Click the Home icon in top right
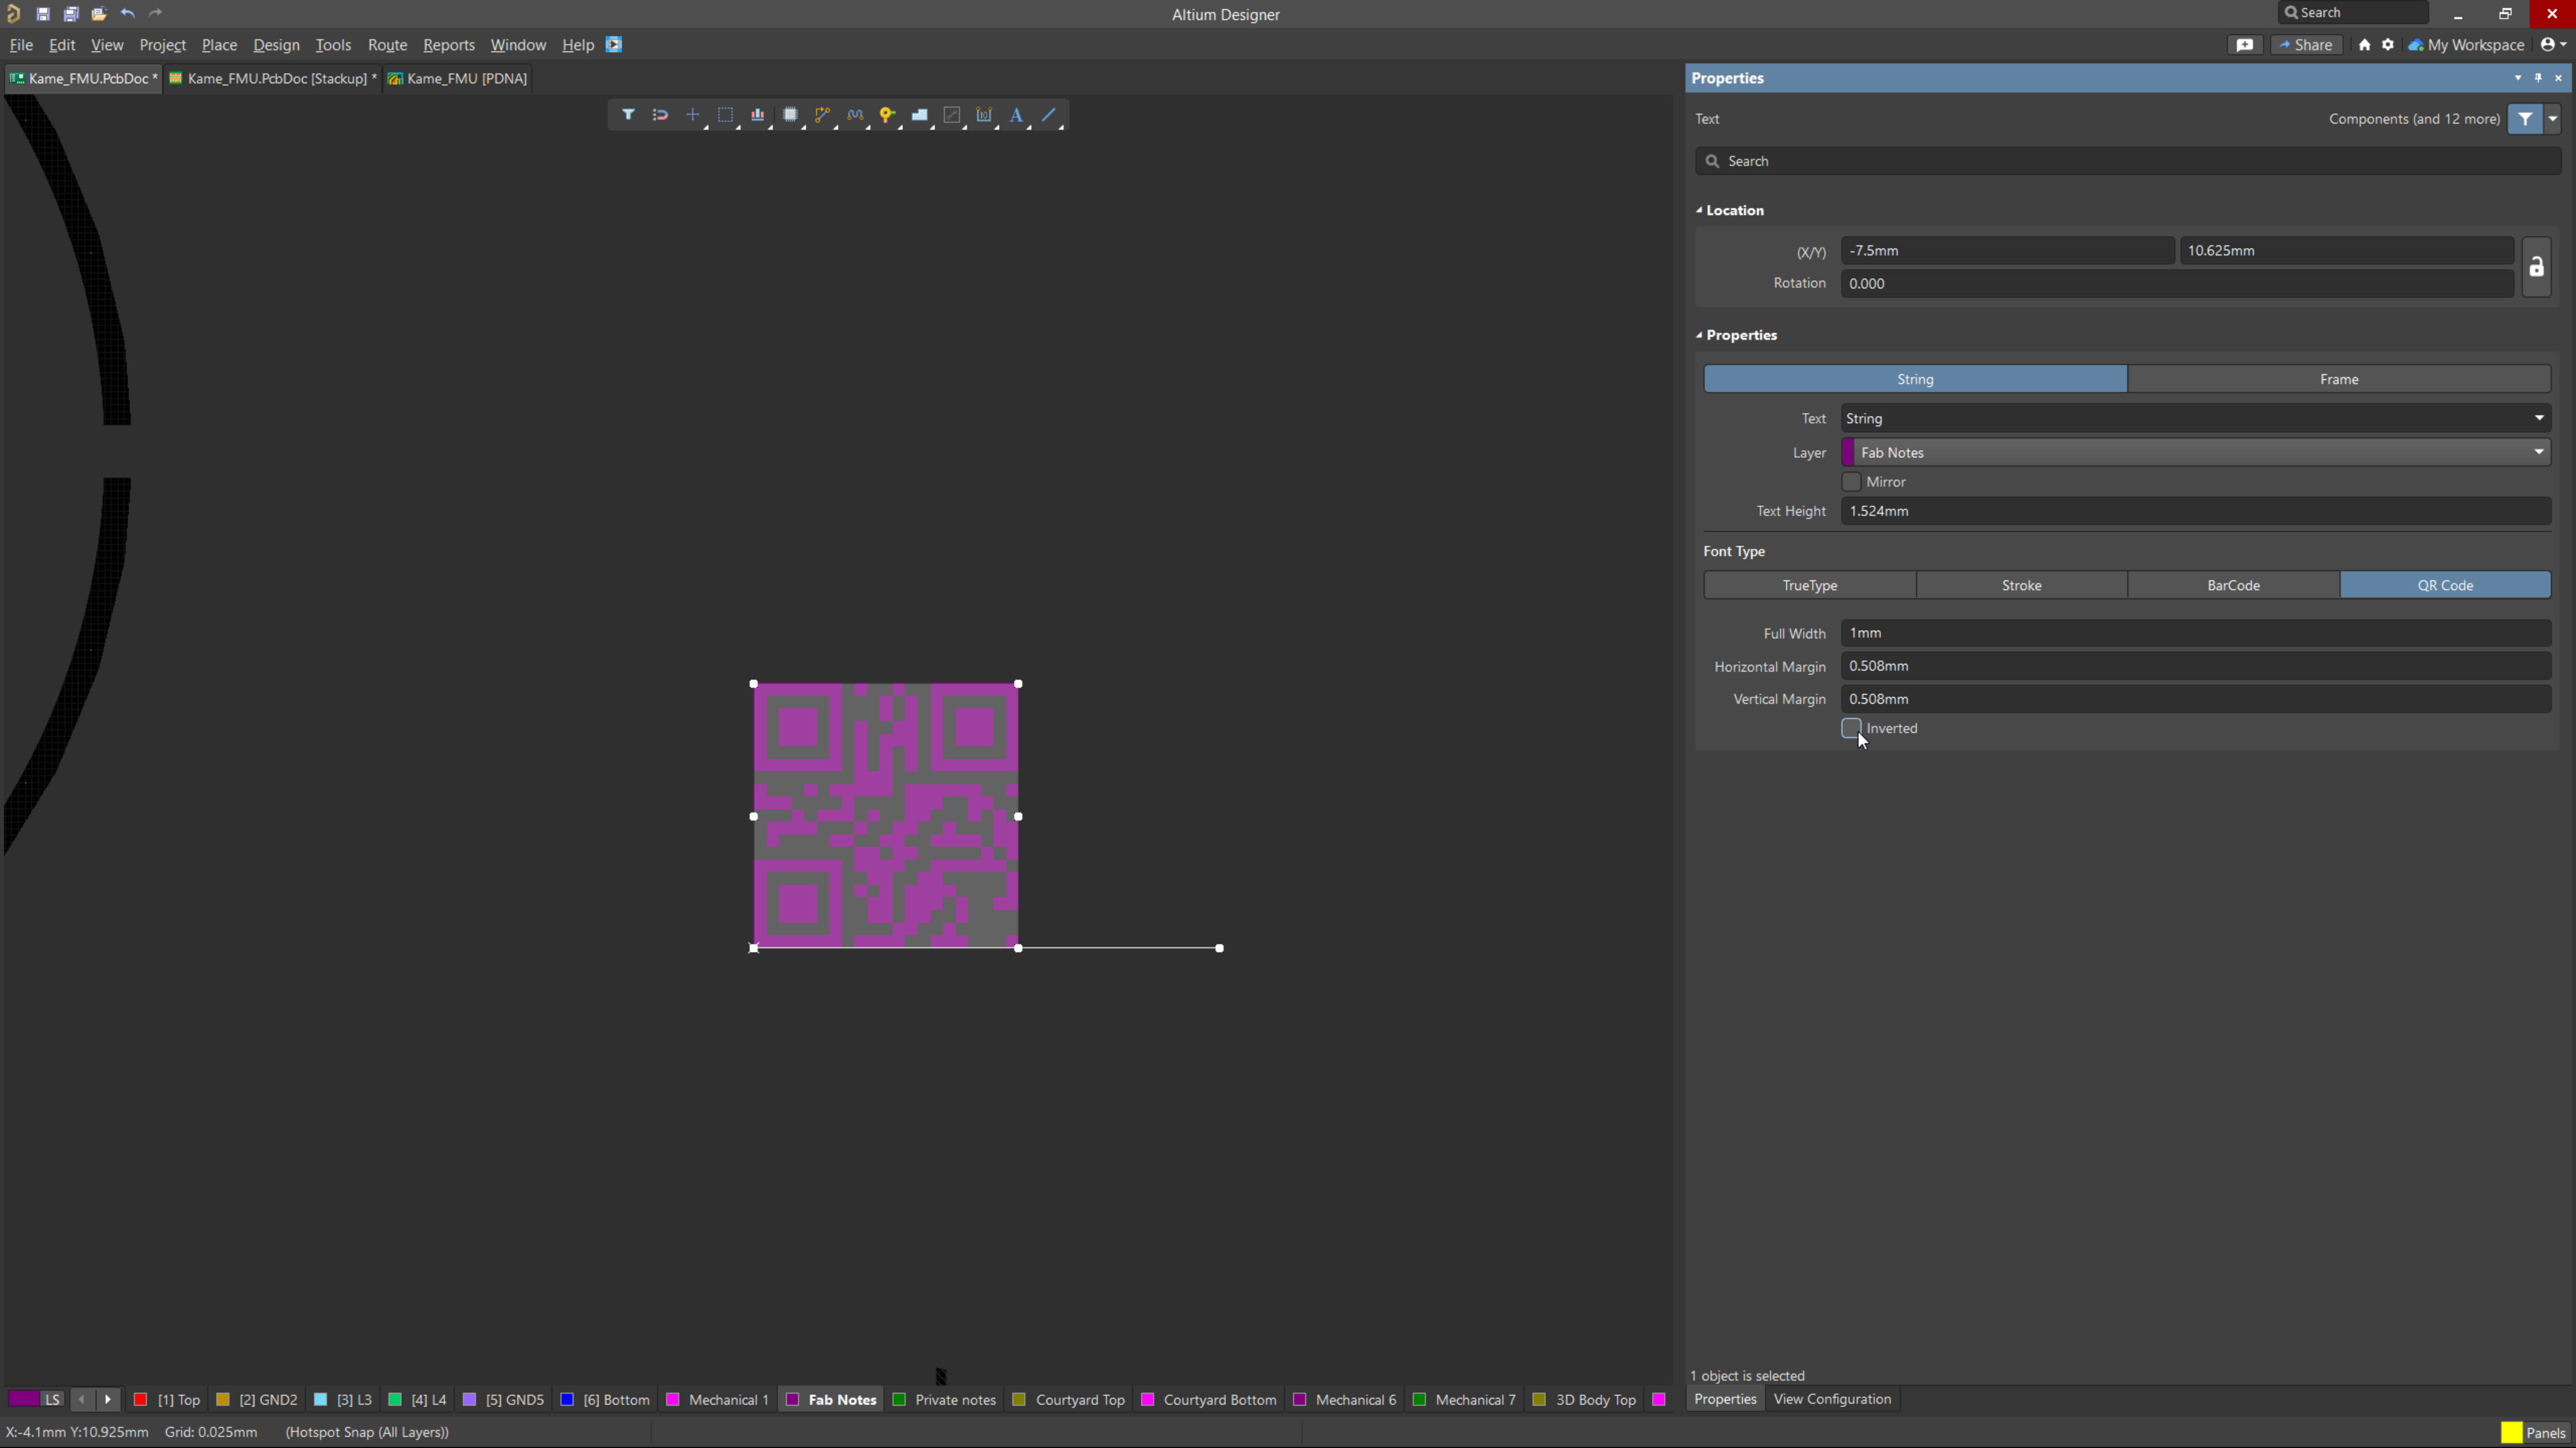 tap(2365, 45)
